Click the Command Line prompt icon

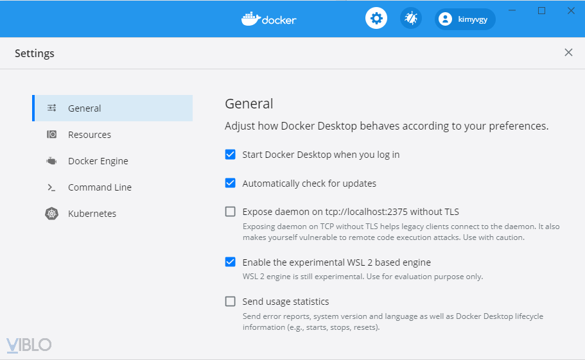point(52,187)
